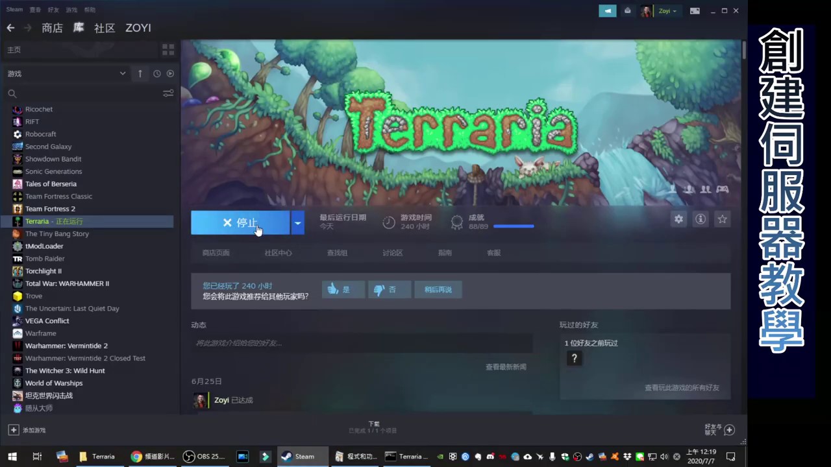Screen dimensions: 831x467
Task: Stop Terraria with the 停止 button
Action: pyautogui.click(x=240, y=222)
